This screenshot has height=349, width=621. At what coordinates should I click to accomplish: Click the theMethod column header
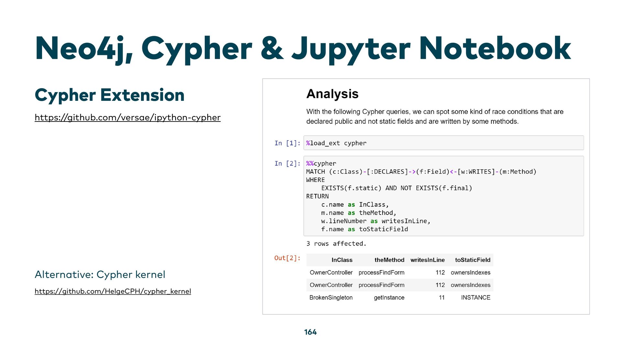[x=389, y=260]
